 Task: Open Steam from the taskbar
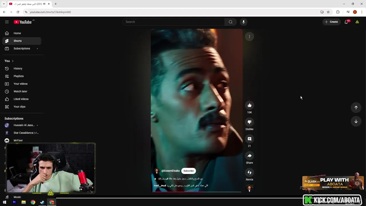42,202
